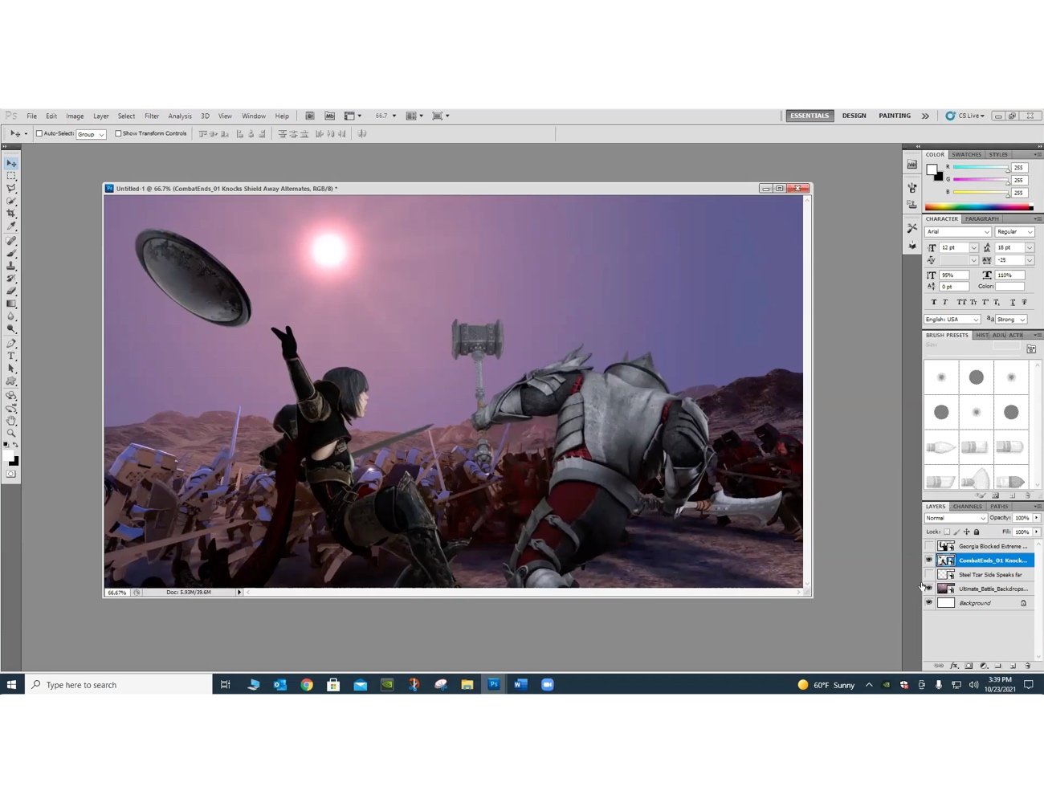Open the Filter menu

(152, 116)
